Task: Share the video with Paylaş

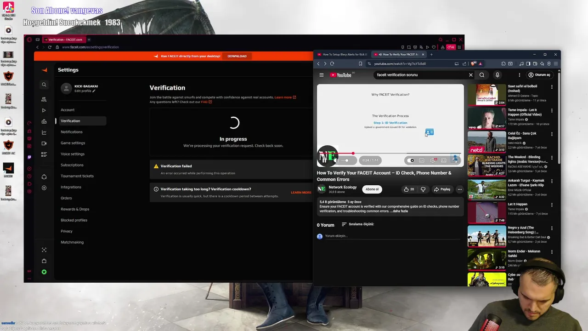Action: tap(442, 189)
